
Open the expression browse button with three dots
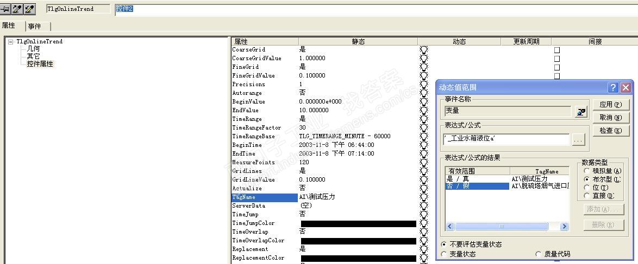(578, 140)
